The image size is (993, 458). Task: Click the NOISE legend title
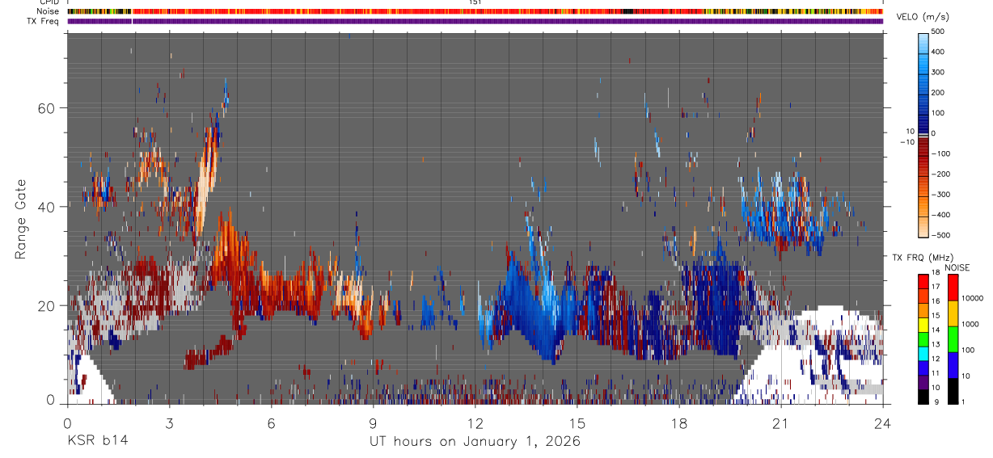click(957, 267)
